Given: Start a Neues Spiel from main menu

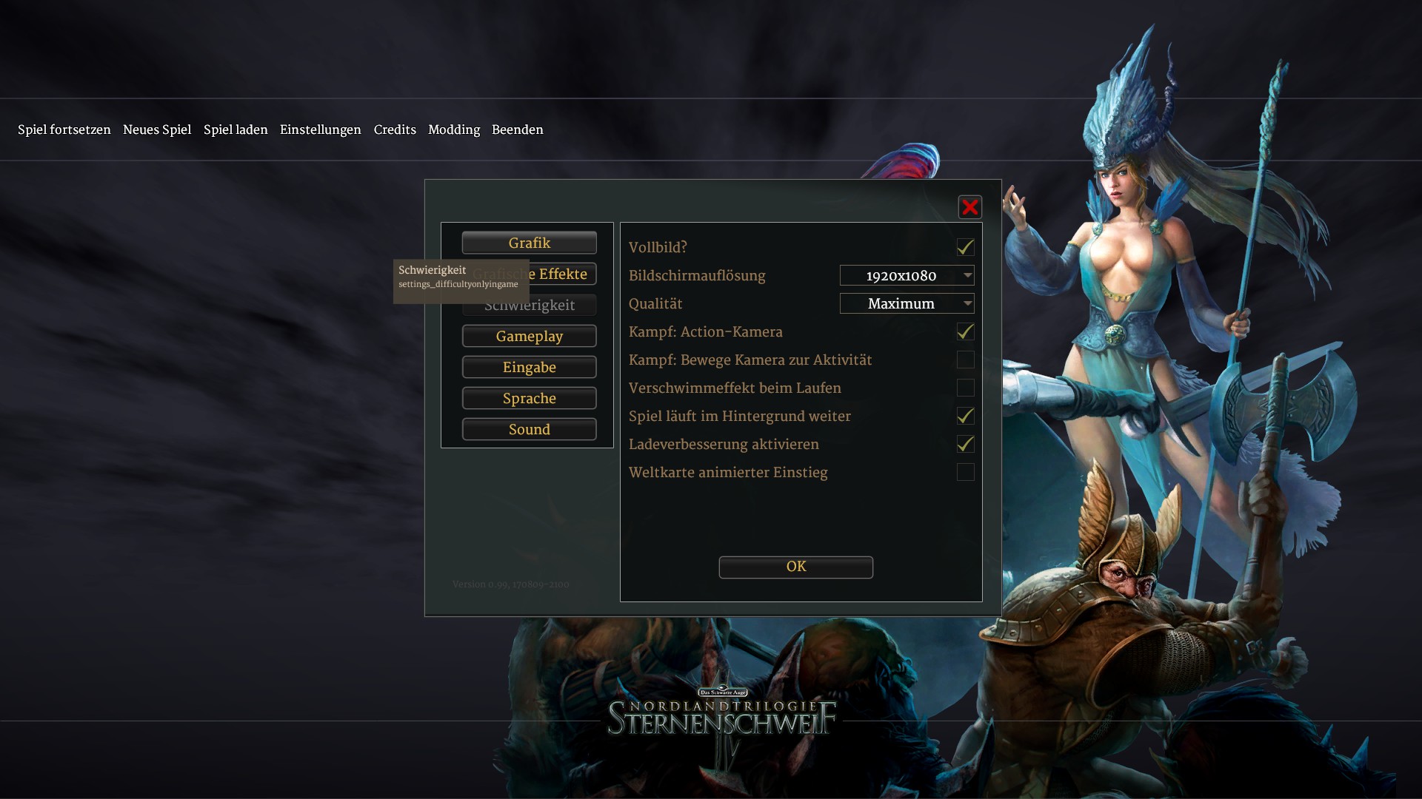Looking at the screenshot, I should (x=157, y=129).
